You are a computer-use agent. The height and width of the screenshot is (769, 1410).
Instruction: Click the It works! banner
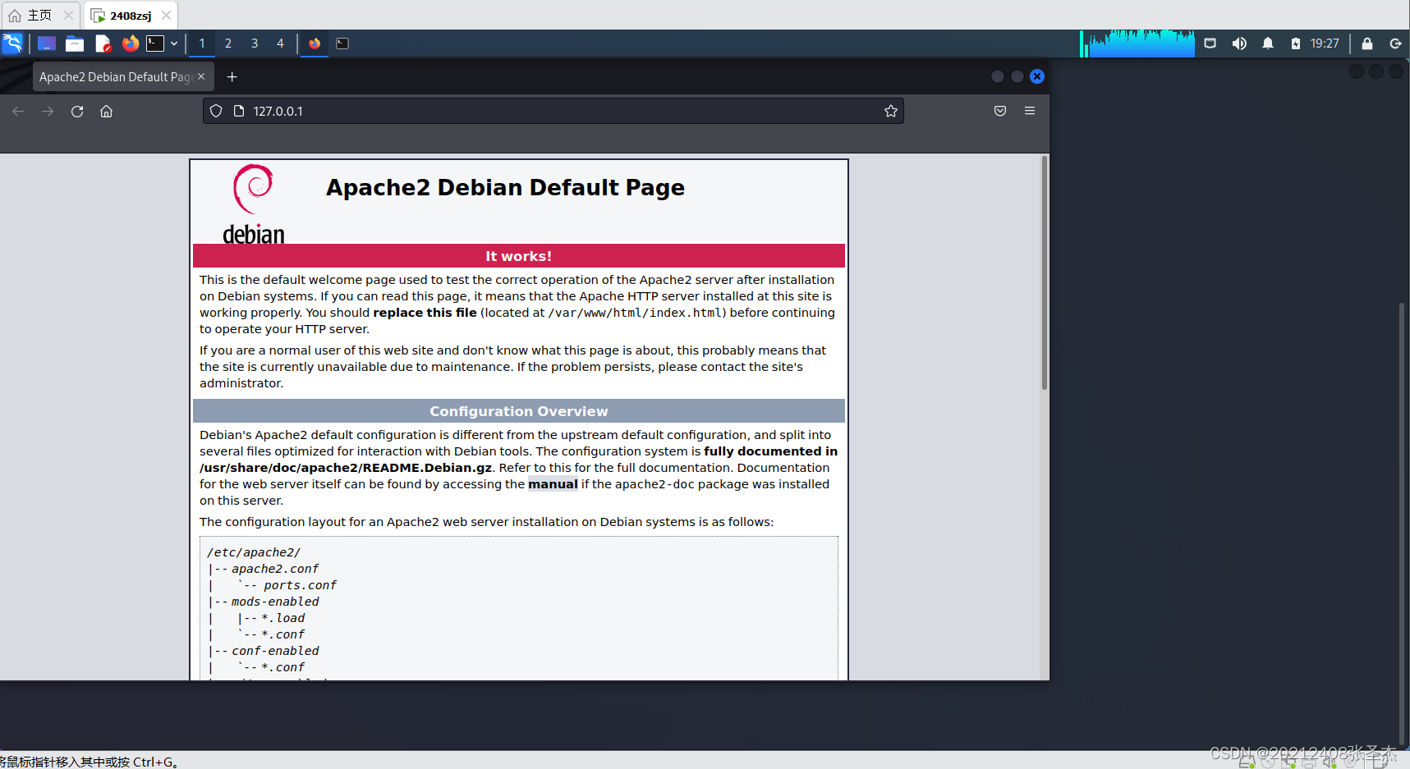519,256
